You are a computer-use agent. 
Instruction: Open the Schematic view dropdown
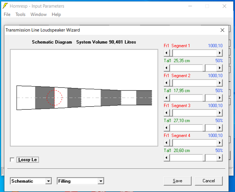click(48, 181)
